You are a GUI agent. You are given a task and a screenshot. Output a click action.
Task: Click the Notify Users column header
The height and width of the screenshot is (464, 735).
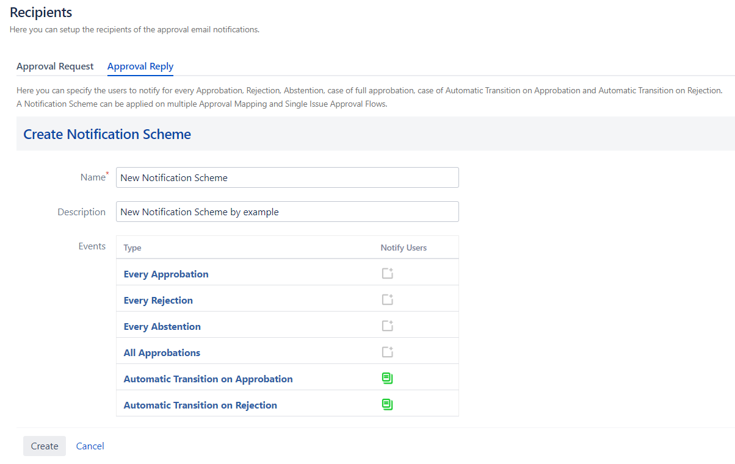point(404,248)
